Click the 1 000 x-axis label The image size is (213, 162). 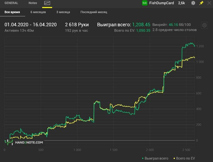coord(77,150)
